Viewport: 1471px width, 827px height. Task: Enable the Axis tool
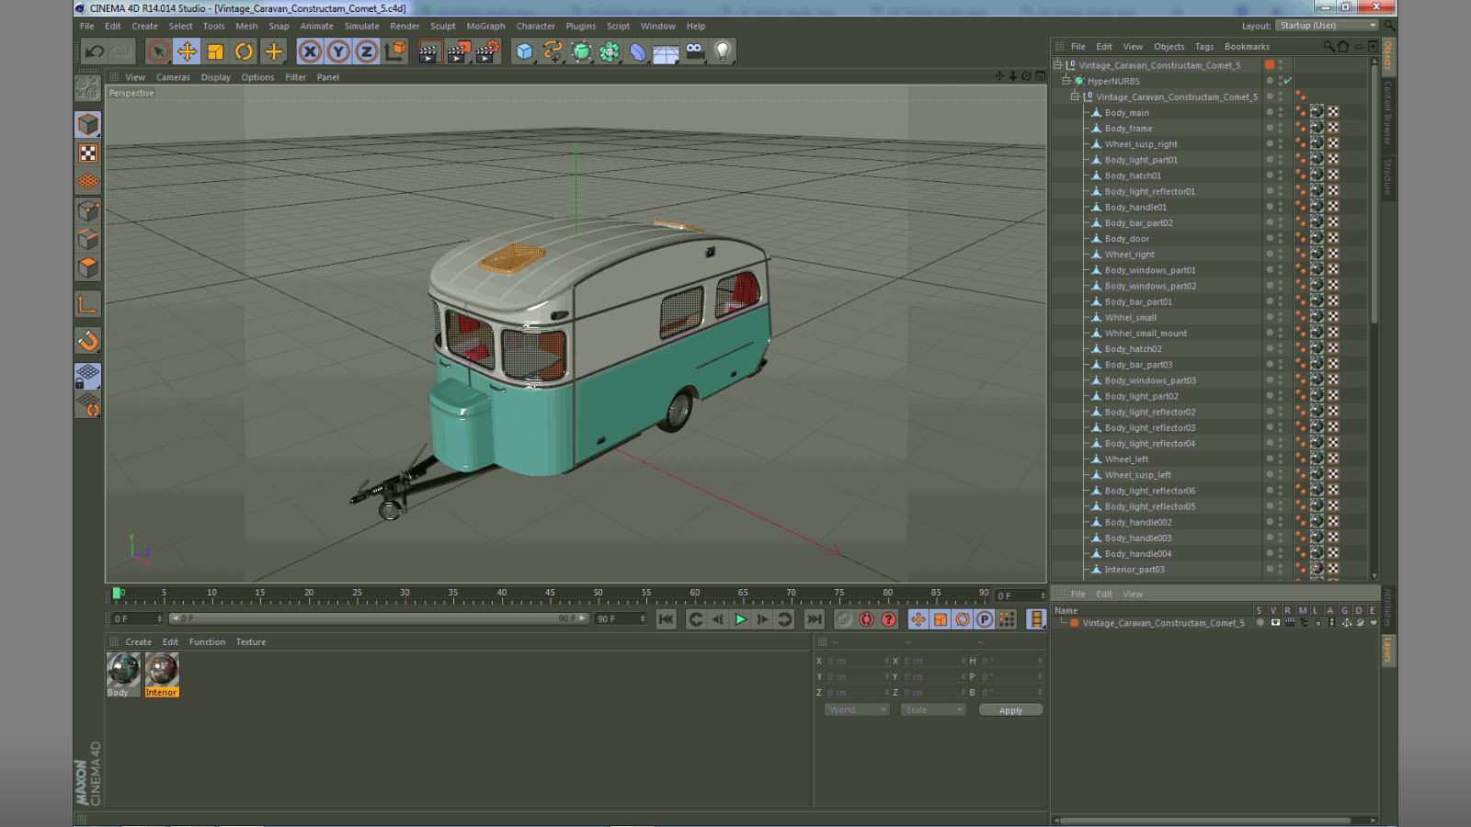88,304
